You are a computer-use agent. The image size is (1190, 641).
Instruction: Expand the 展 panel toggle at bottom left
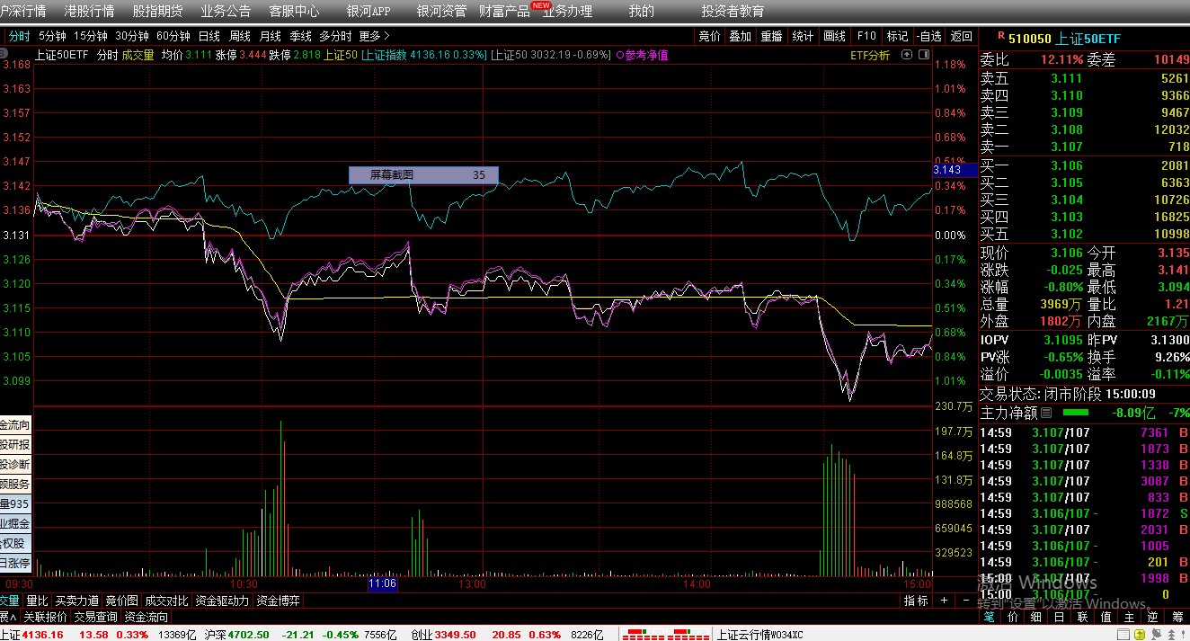coord(7,617)
